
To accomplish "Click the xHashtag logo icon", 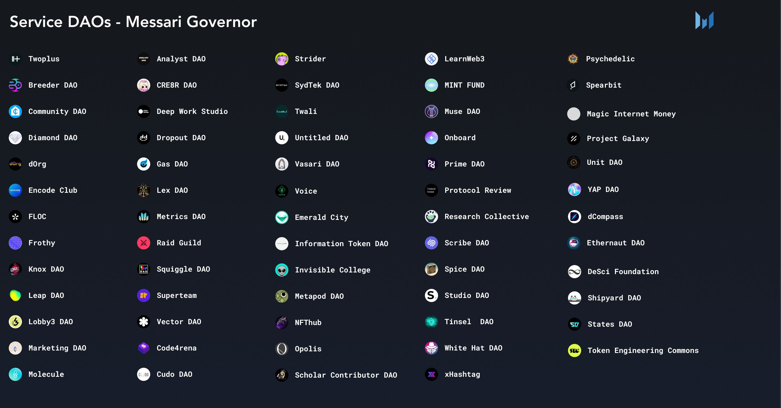I will [x=431, y=374].
